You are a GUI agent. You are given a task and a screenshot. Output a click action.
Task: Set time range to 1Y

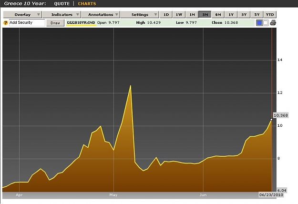[x=231, y=15]
